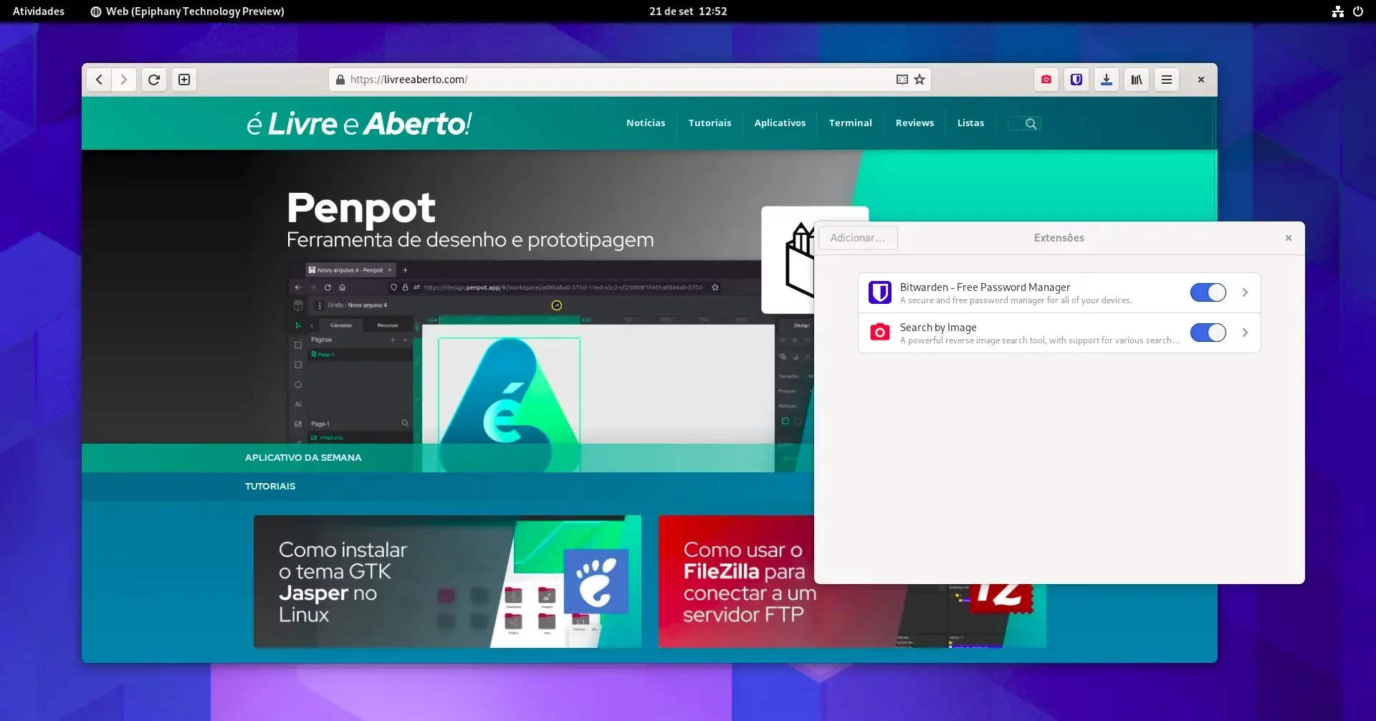Open the Penpot featured article heading
This screenshot has width=1376, height=721.
[360, 208]
